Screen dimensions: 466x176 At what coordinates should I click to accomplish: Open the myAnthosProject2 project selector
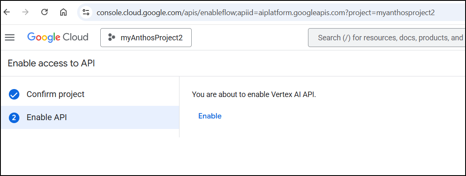[146, 38]
